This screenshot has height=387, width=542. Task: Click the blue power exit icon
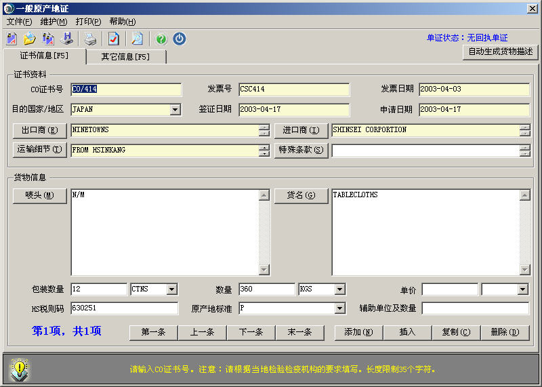coord(179,39)
